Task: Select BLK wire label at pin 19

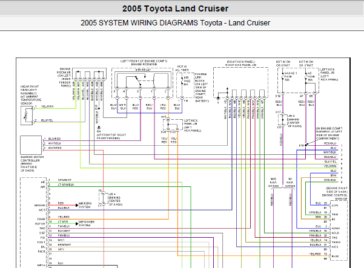Action: pos(61,263)
